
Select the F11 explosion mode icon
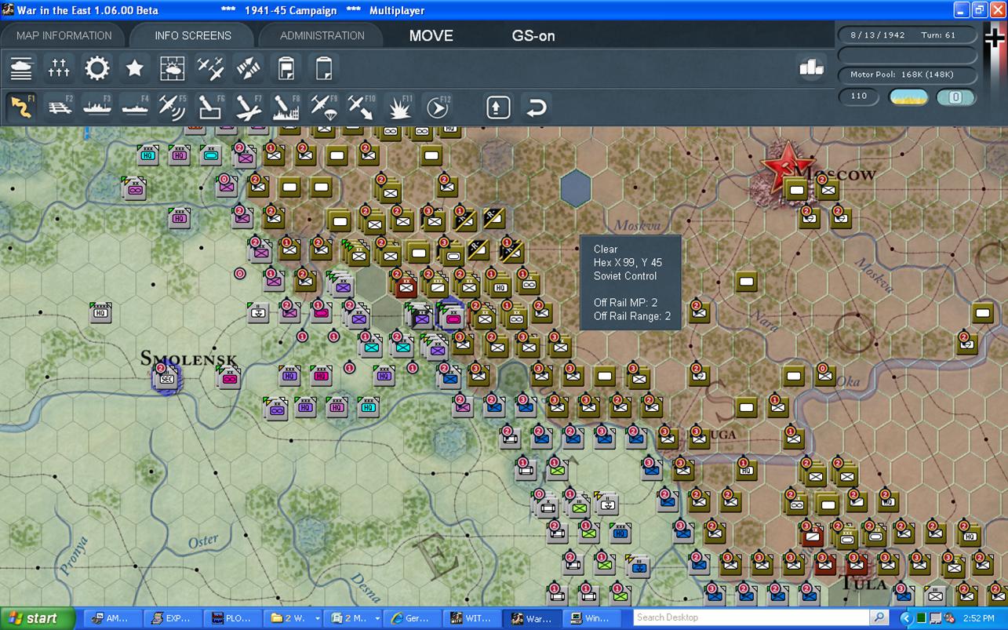[399, 107]
